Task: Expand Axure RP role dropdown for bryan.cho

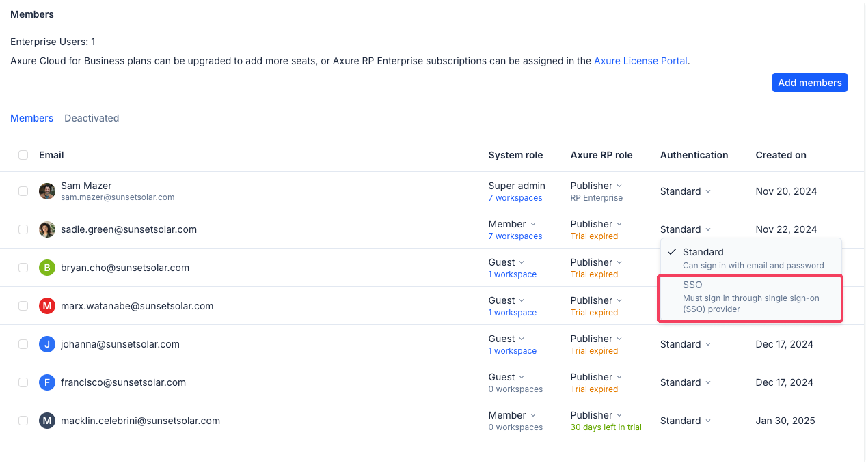Action: click(596, 263)
